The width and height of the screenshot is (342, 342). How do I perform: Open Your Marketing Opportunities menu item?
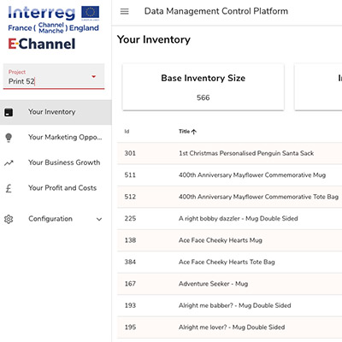coord(56,138)
